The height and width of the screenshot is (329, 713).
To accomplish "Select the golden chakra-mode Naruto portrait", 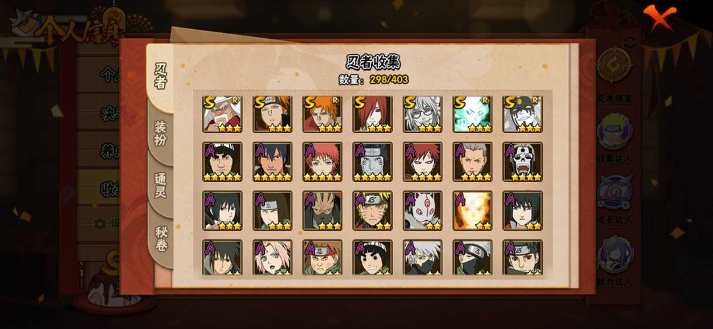I will point(473,210).
